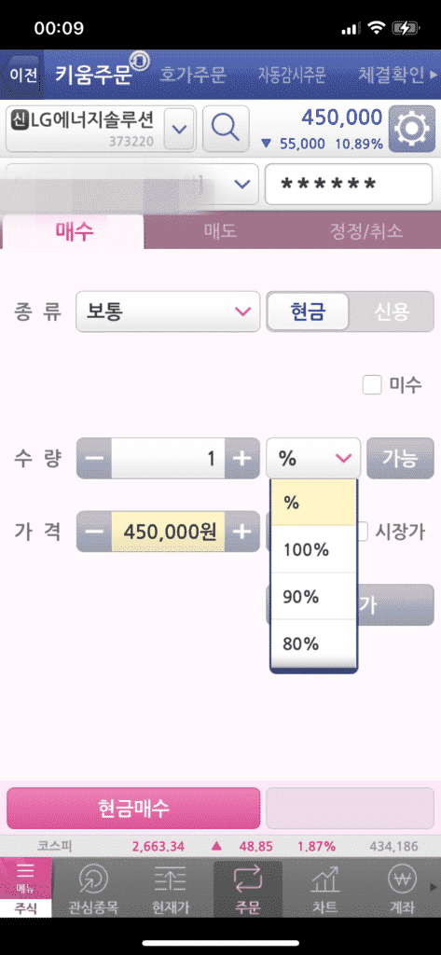Switch to the 매도 tab

click(220, 231)
